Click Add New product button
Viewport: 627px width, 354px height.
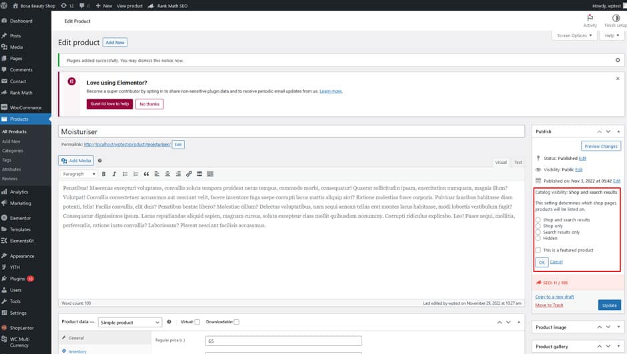click(115, 43)
